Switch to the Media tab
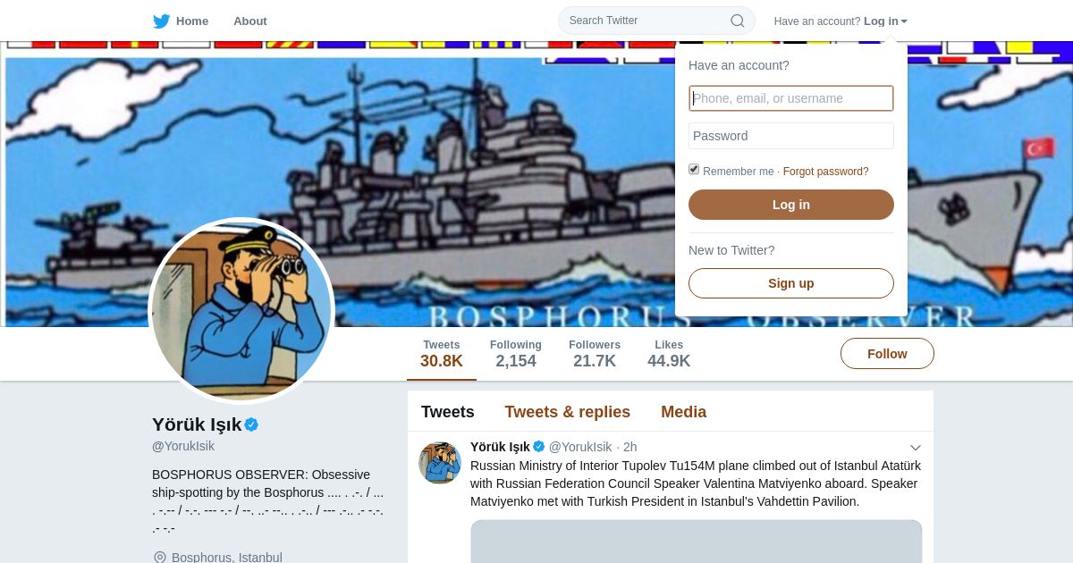The image size is (1073, 563). 684,412
